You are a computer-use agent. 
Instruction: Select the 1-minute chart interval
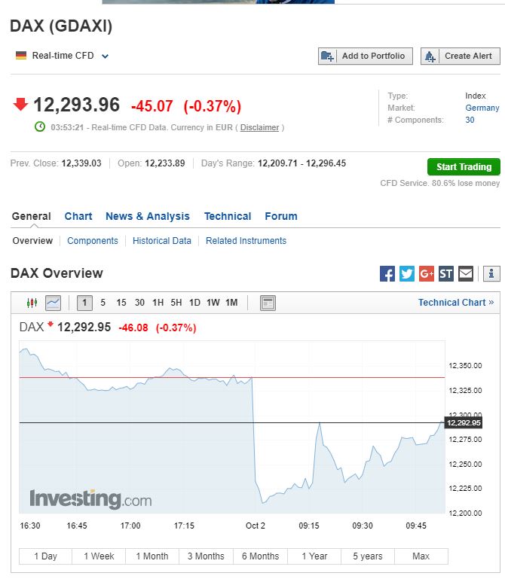coord(84,303)
